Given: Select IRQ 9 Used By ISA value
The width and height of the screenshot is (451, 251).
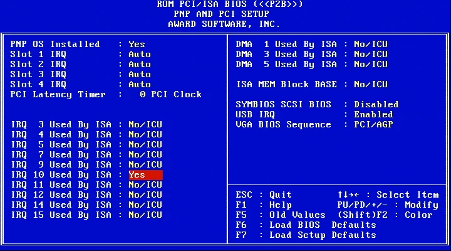Looking at the screenshot, I should tap(145, 165).
